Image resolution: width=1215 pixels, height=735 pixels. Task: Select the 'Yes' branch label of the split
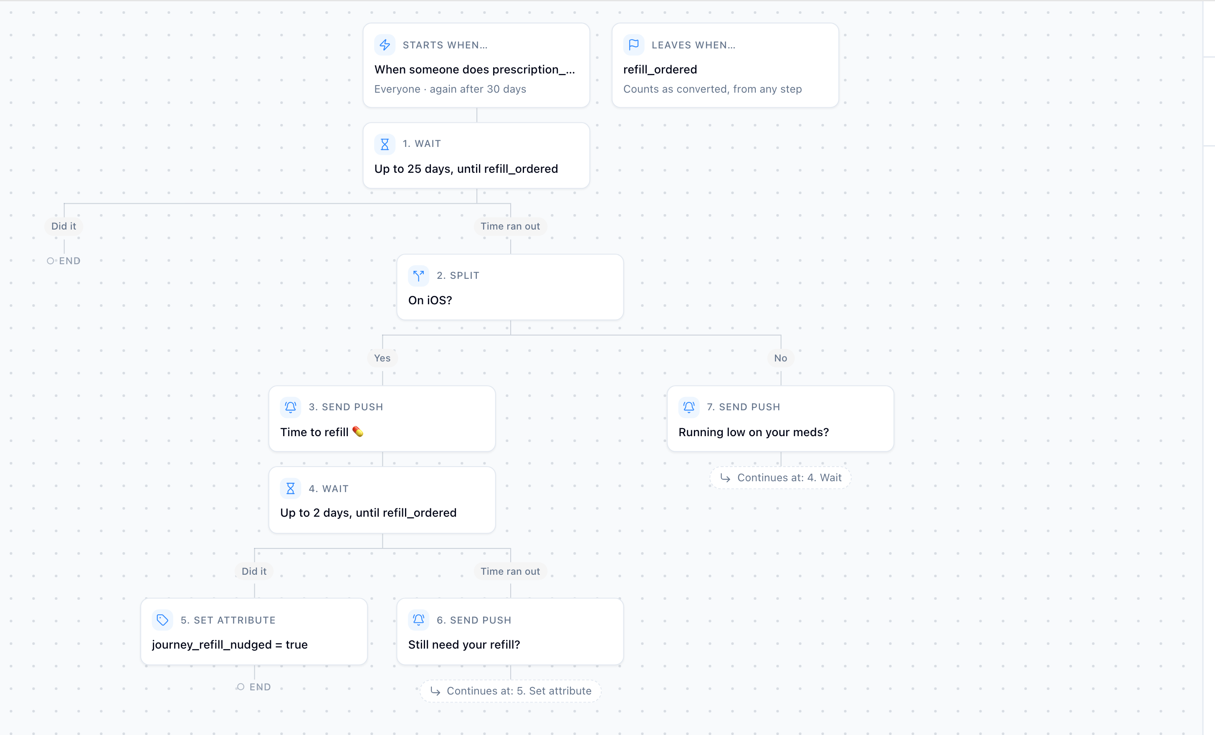pyautogui.click(x=382, y=359)
